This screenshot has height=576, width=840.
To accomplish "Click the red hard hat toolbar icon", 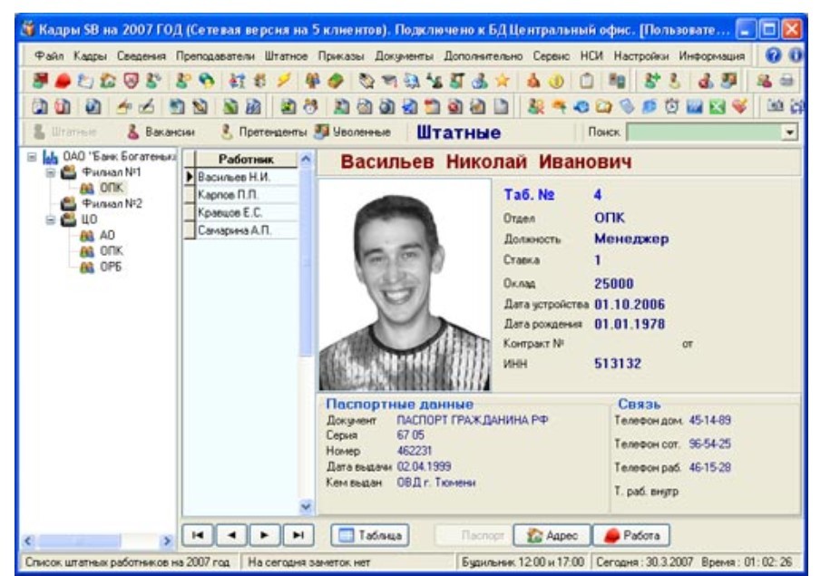I will coord(58,81).
